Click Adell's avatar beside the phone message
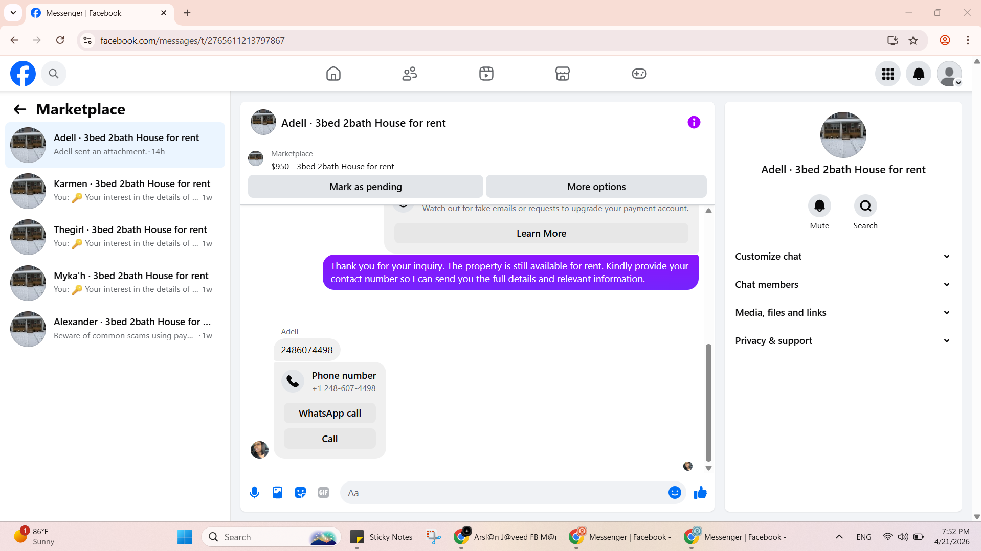The width and height of the screenshot is (981, 551). click(x=259, y=450)
